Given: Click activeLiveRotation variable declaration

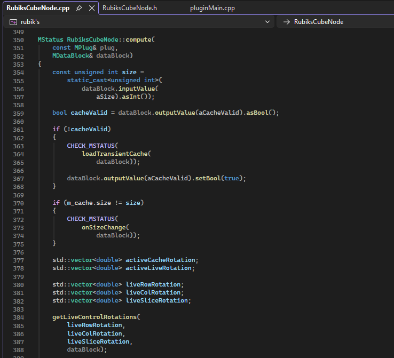Looking at the screenshot, I should coord(159,268).
